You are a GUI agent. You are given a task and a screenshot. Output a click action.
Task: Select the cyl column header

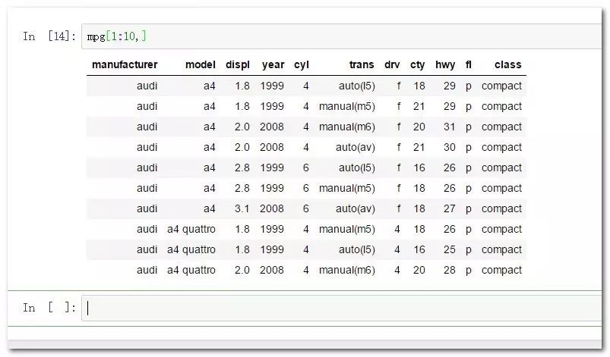point(302,64)
